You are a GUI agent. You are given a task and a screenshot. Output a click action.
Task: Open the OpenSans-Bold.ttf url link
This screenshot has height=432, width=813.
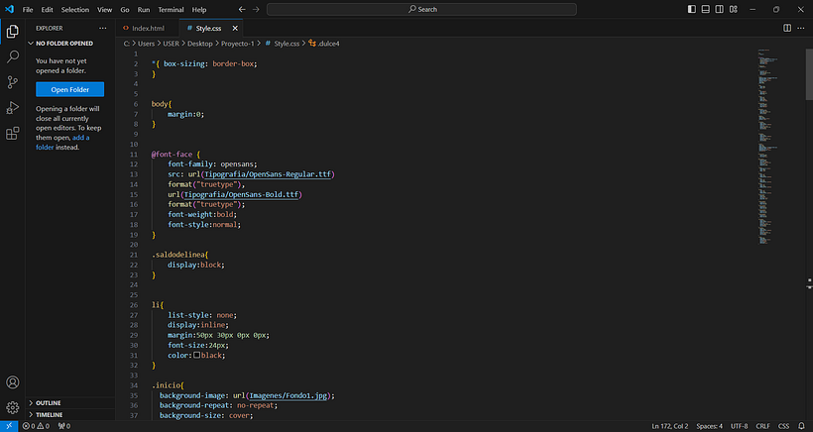click(x=241, y=195)
